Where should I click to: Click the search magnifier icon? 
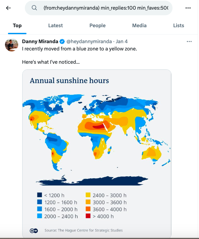click(34, 8)
